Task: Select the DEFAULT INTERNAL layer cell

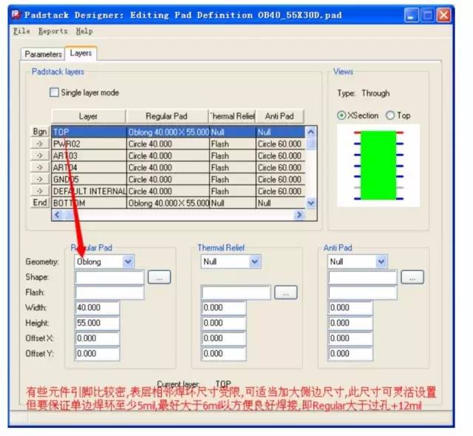Action: click(89, 191)
